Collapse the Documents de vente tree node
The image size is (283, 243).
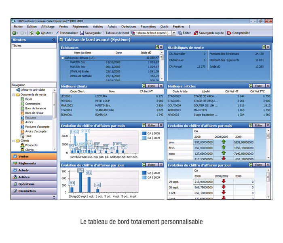[13, 94]
